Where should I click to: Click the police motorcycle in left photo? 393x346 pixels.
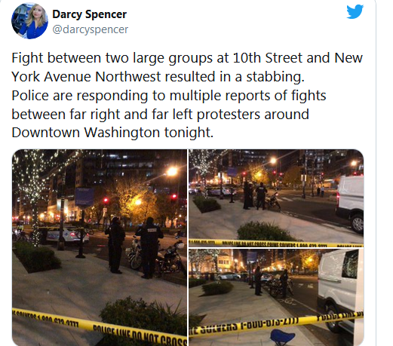coord(157,259)
